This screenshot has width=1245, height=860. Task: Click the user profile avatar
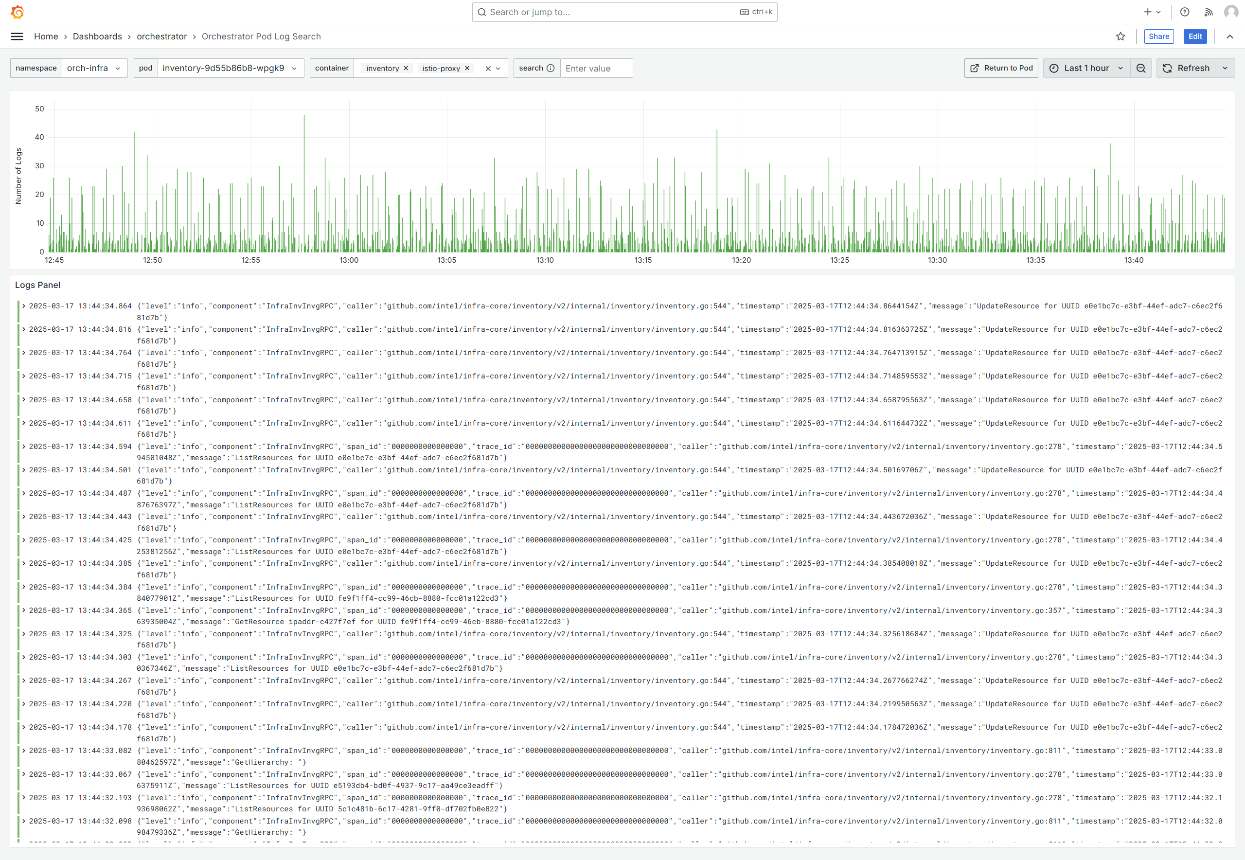point(1231,12)
